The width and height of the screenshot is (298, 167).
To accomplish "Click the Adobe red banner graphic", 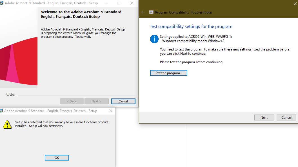I will pyautogui.click(x=19, y=48).
